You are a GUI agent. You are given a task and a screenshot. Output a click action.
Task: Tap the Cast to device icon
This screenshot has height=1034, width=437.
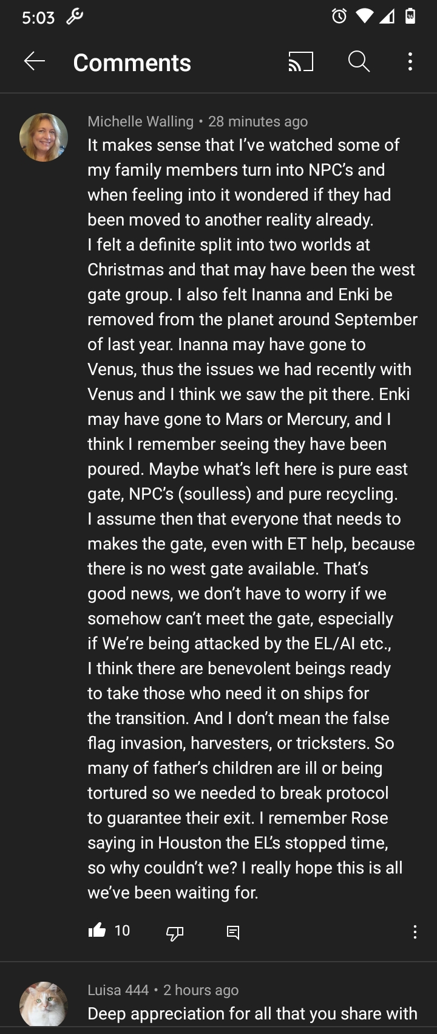[x=300, y=61]
